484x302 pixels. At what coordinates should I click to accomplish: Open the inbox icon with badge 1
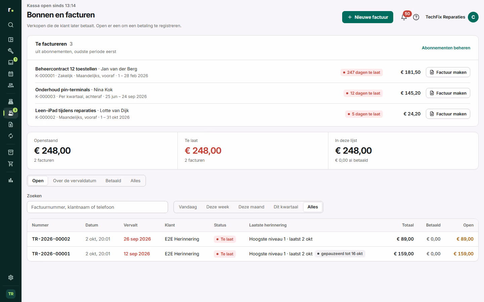tap(11, 62)
